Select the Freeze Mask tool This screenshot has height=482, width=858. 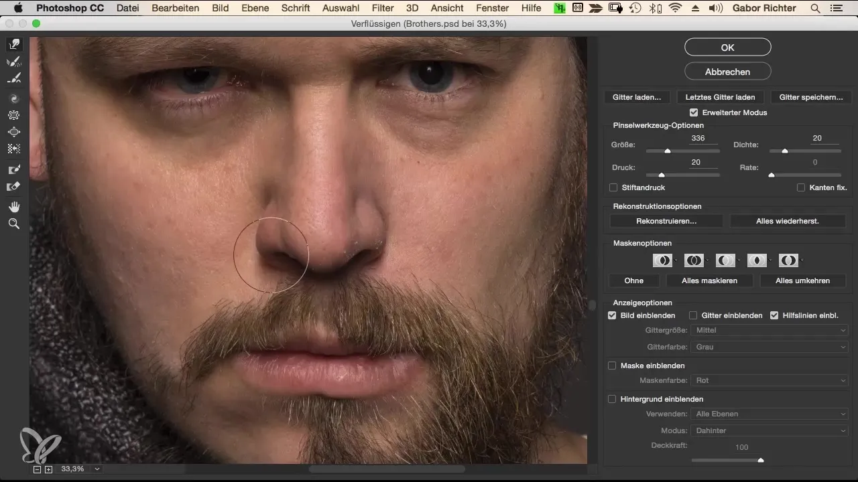(x=14, y=170)
